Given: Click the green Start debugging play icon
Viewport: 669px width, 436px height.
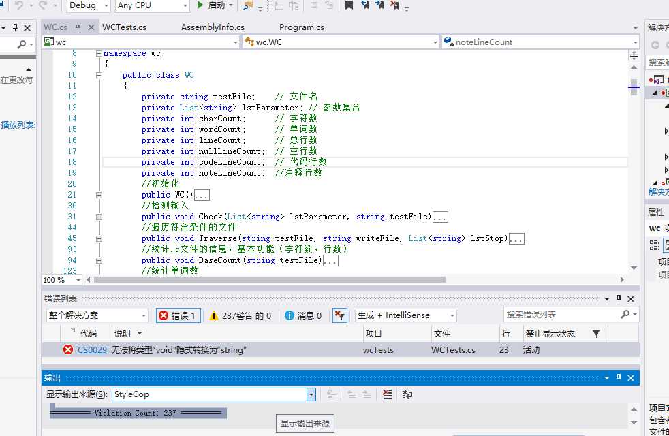Looking at the screenshot, I should click(x=200, y=5).
